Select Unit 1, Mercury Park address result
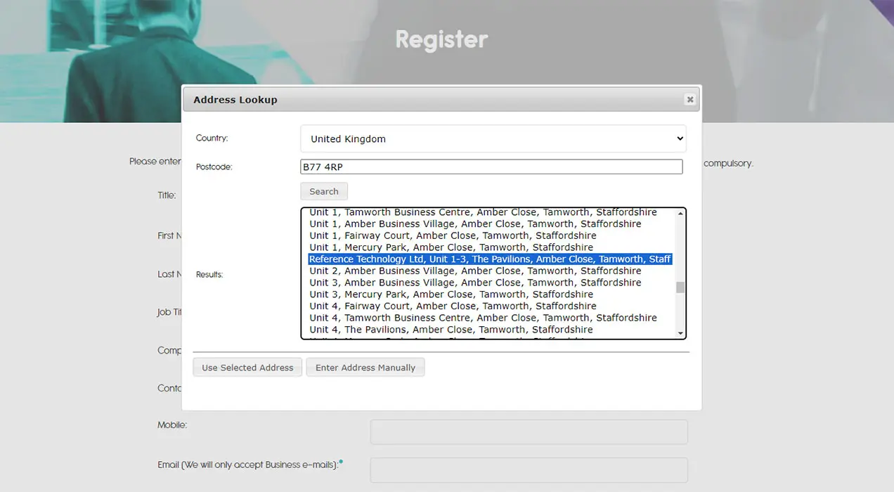This screenshot has width=894, height=492. (451, 247)
